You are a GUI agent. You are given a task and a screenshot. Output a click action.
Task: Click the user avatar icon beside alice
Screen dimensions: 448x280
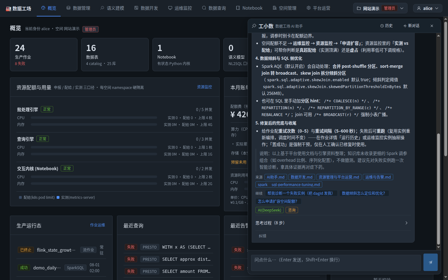pos(419,8)
